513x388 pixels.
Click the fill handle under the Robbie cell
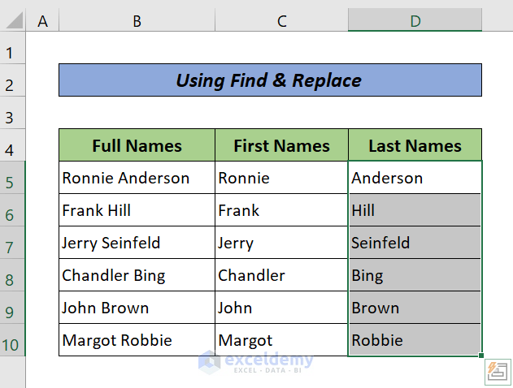481,356
